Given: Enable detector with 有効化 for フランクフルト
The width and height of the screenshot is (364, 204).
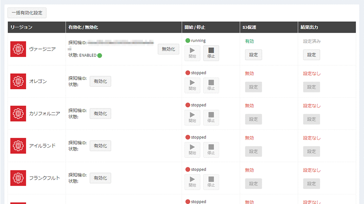Looking at the screenshot, I should coord(100,178).
